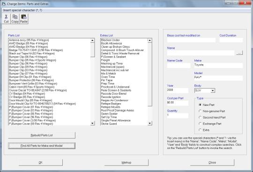Click the Parts List scroll down arrow
This screenshot has width=253, height=172.
point(92,123)
